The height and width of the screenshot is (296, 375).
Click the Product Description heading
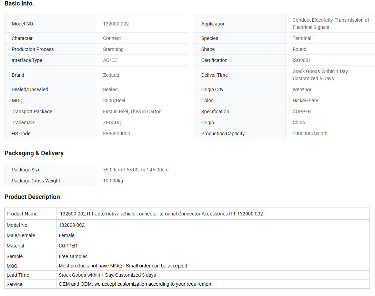pyautogui.click(x=32, y=197)
